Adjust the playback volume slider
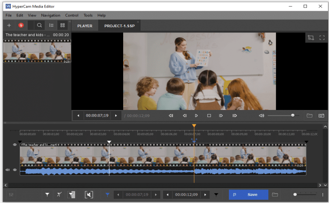Viewport: 329px width, 203px height. click(293, 116)
